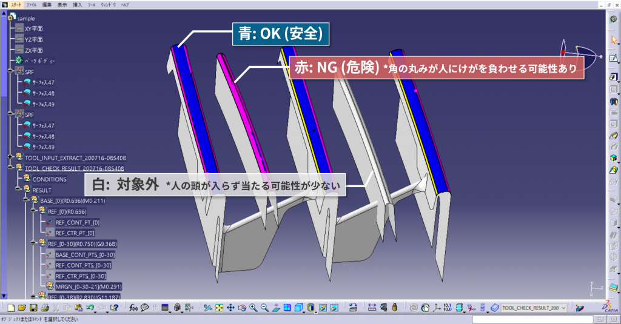
Task: Open the 挿入 menu
Action: click(x=77, y=5)
